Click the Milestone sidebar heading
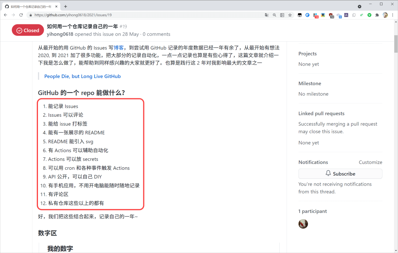 310,83
